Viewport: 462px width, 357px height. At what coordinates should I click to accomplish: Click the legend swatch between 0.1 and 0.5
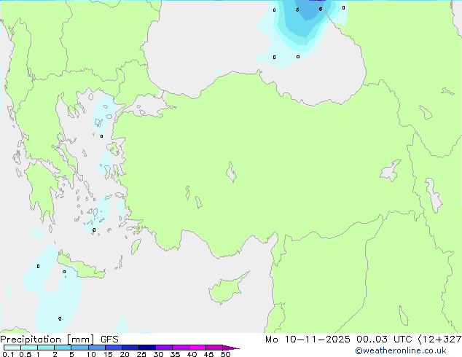tap(12, 348)
